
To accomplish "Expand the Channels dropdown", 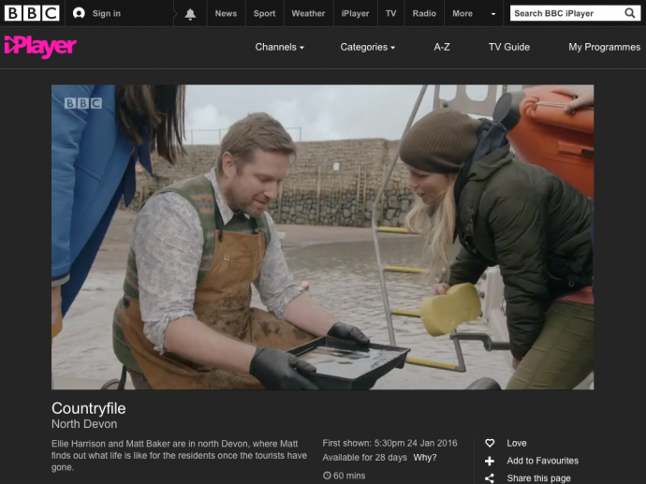I will tap(279, 47).
